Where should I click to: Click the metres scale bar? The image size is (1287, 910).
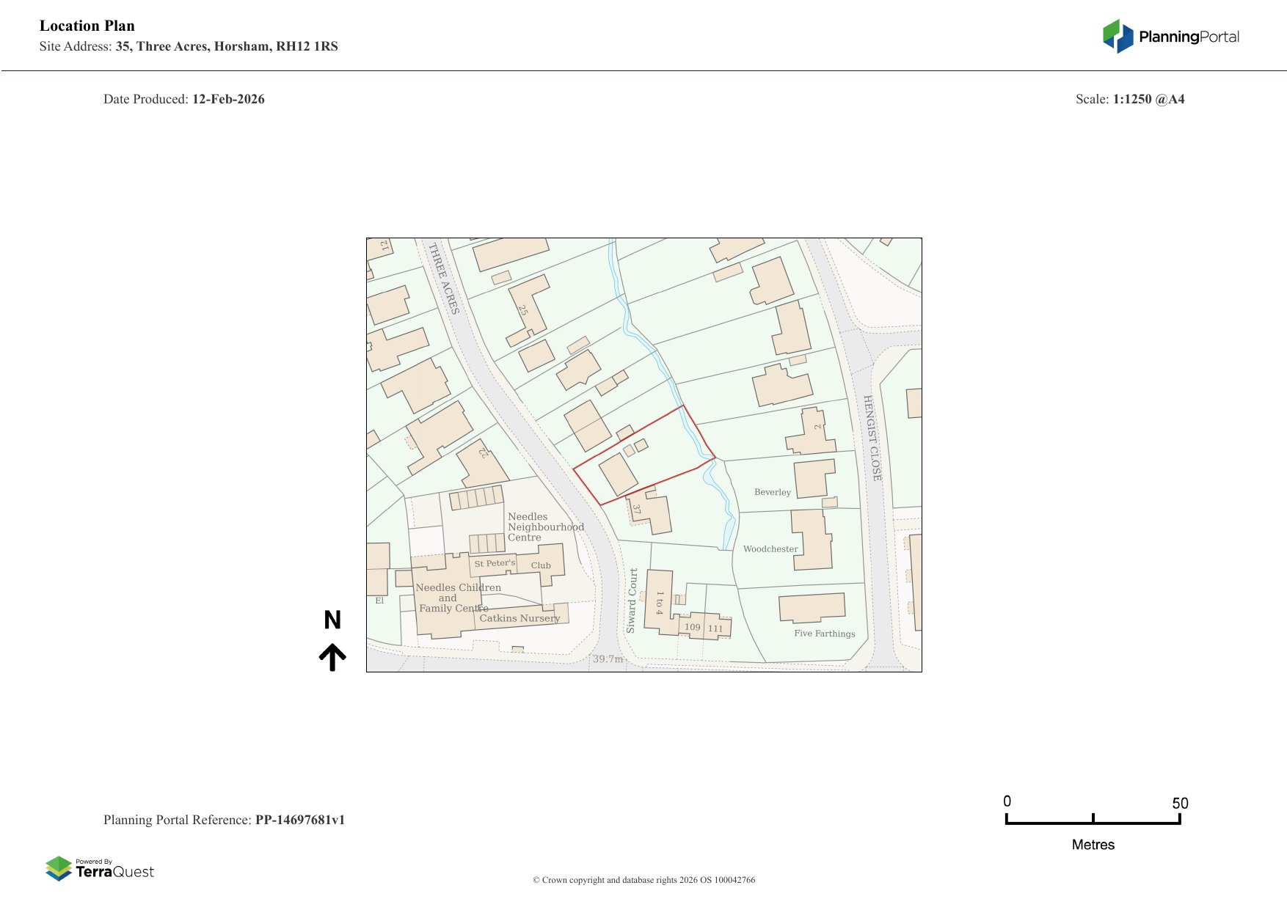tap(1093, 821)
